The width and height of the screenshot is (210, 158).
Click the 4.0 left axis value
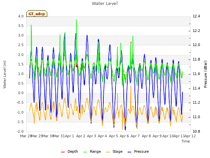21,16
